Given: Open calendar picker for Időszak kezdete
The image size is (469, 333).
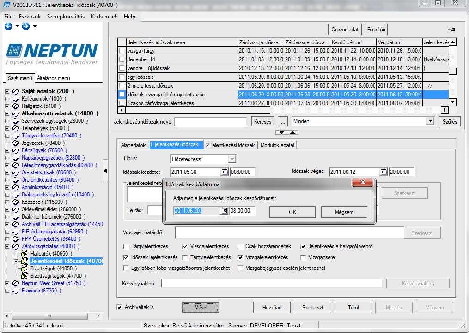Looking at the screenshot, I should [x=224, y=172].
